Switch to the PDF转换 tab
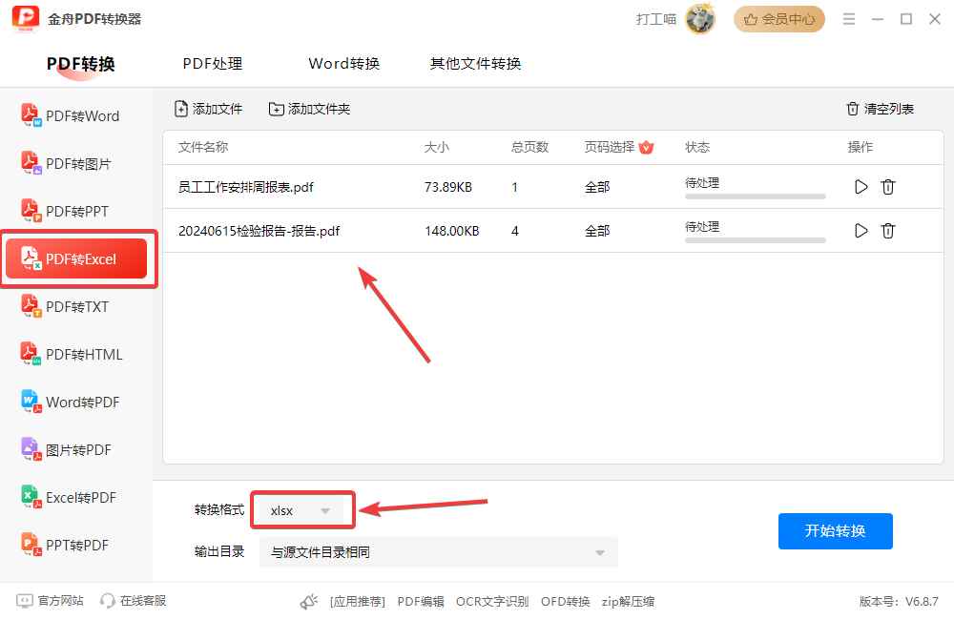Screen dimensions: 954x620 coord(80,64)
